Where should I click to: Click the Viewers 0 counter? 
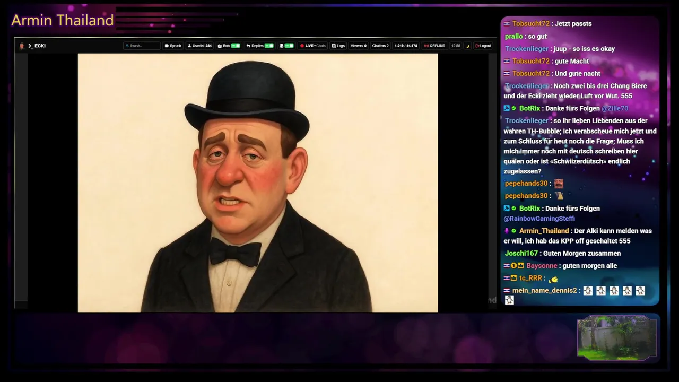click(359, 46)
